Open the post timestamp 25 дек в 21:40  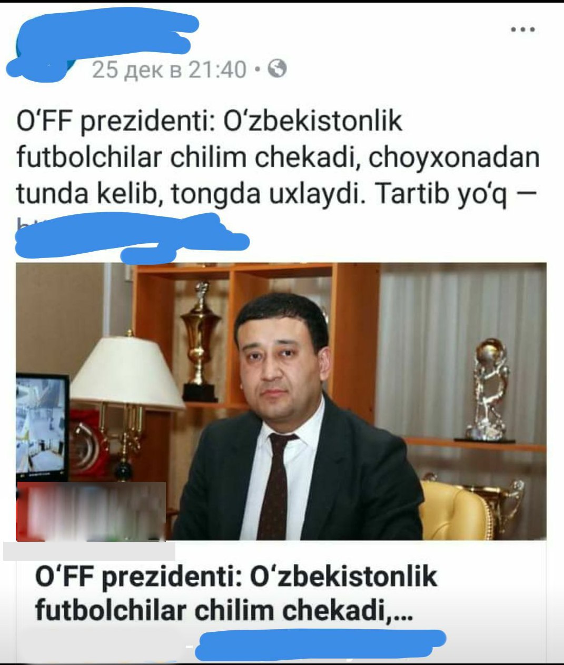[169, 69]
